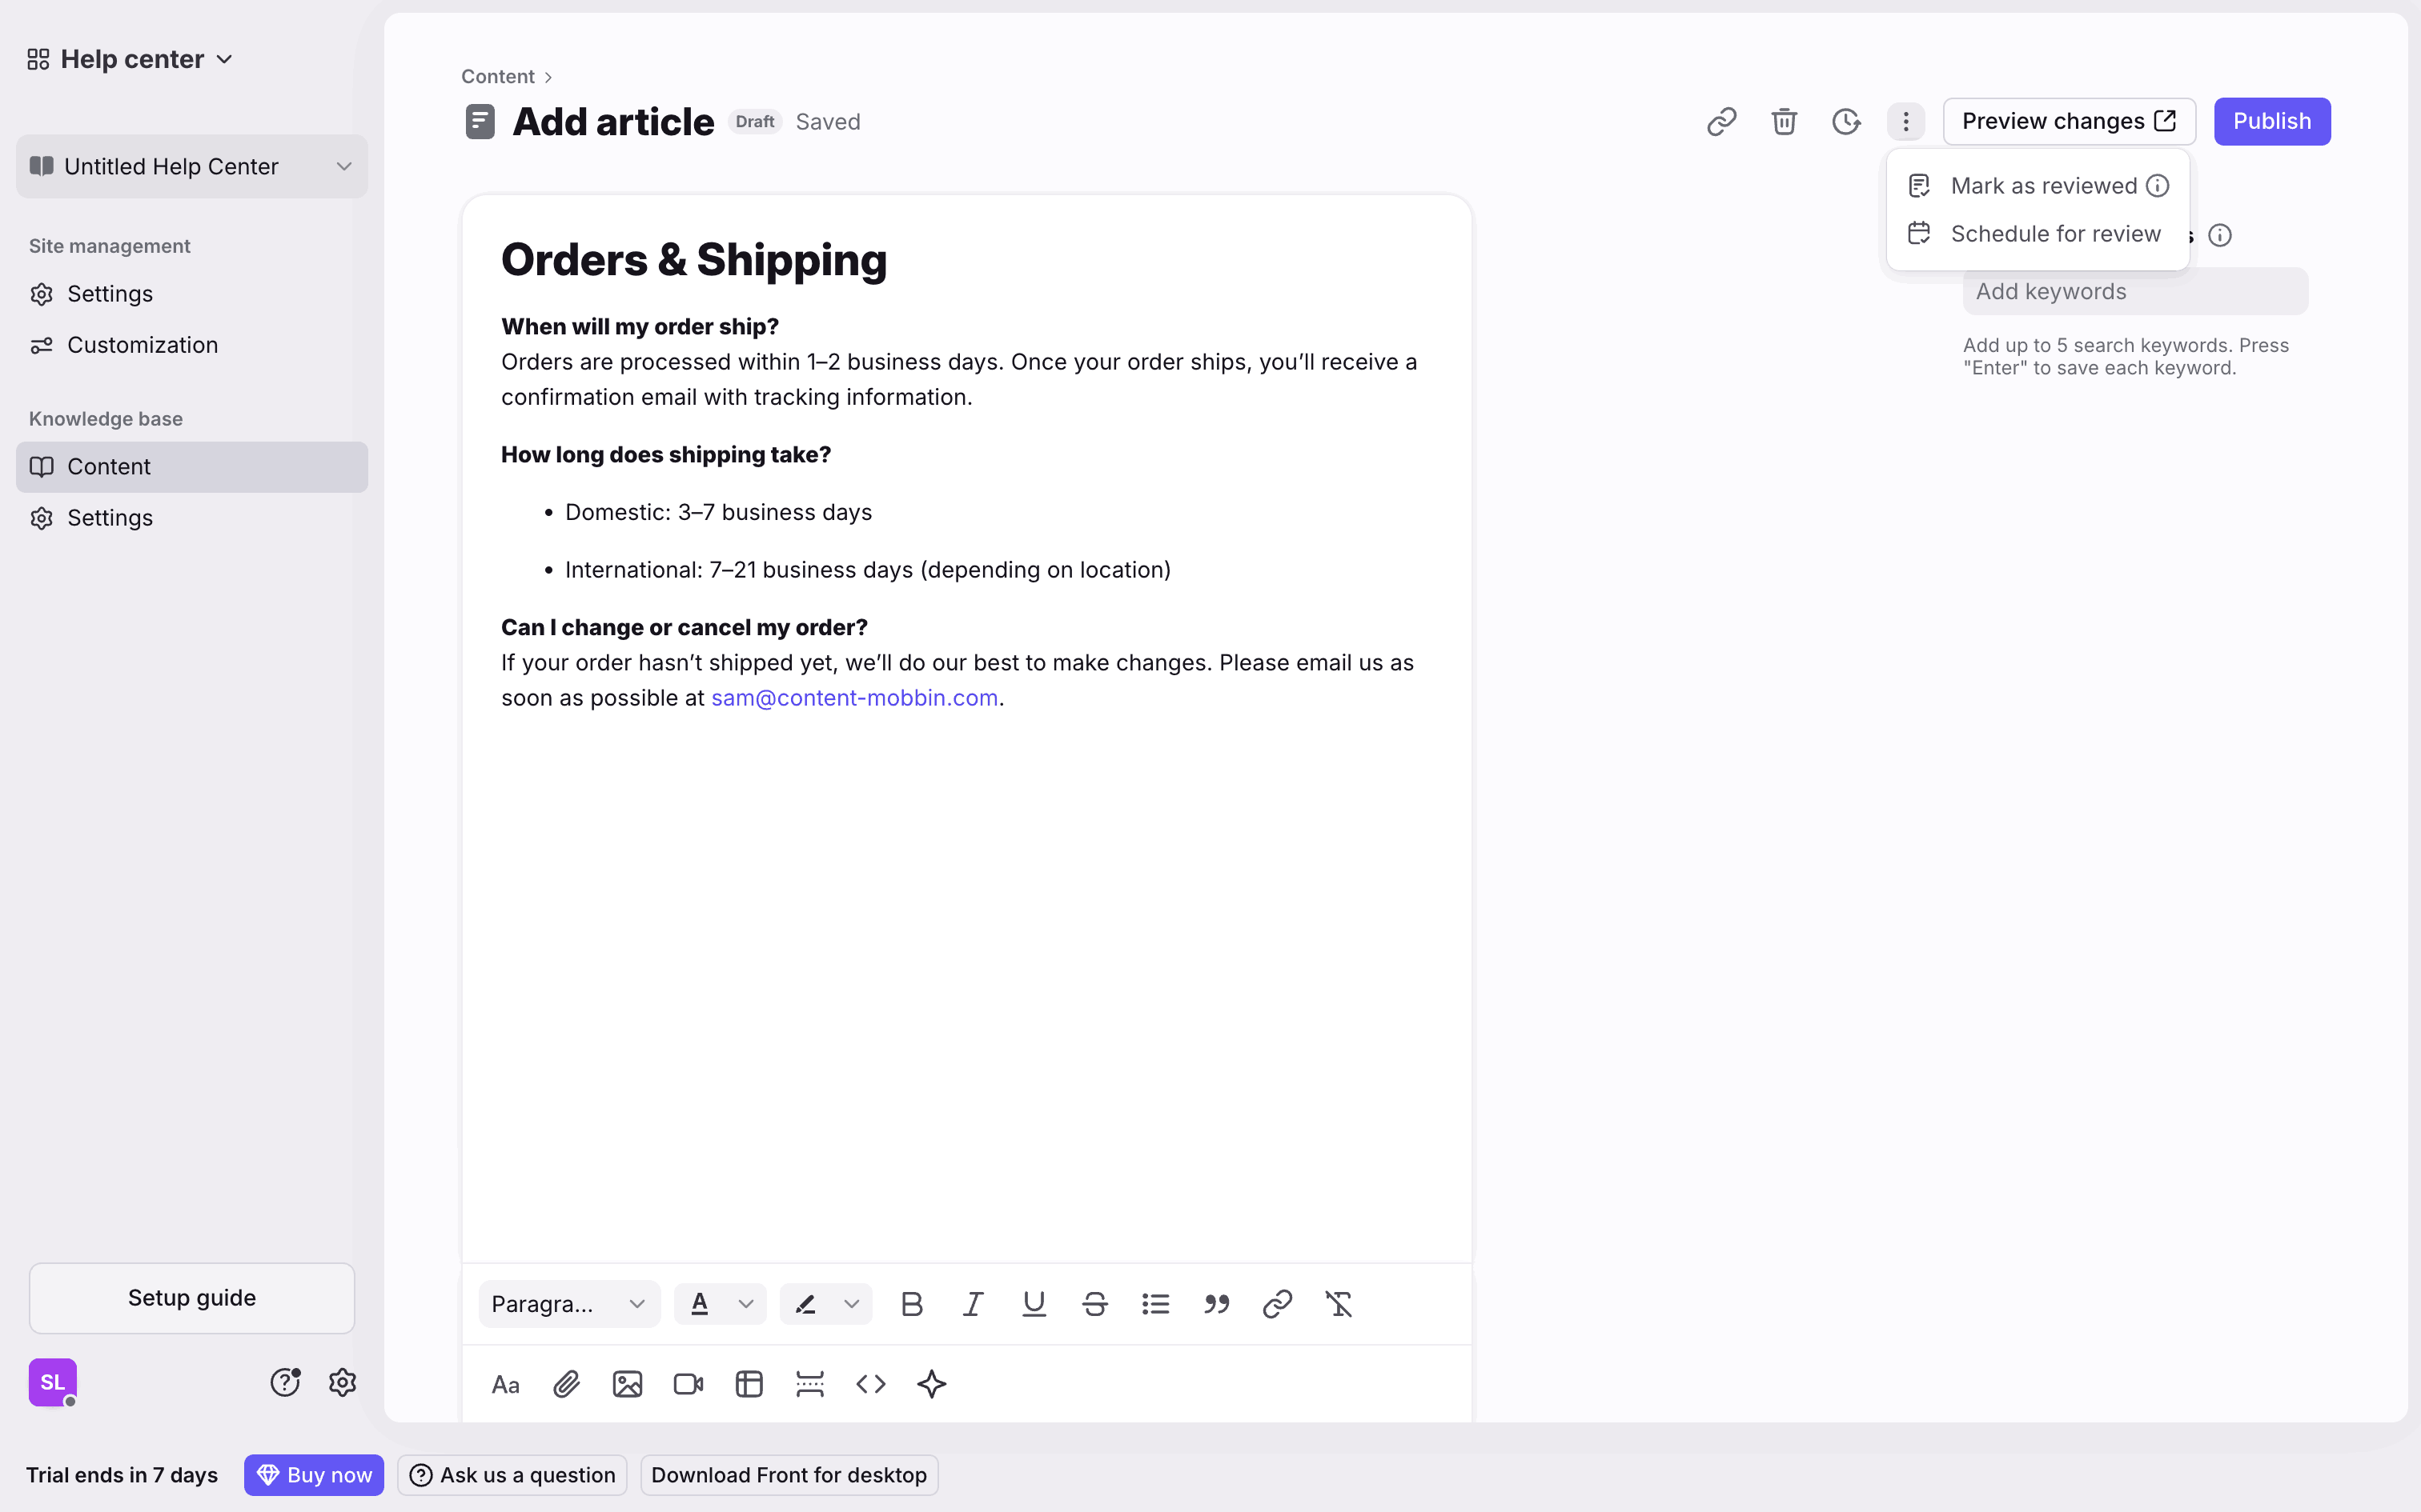The image size is (2421, 1512).
Task: Click the copy link icon in header
Action: pos(1720,122)
